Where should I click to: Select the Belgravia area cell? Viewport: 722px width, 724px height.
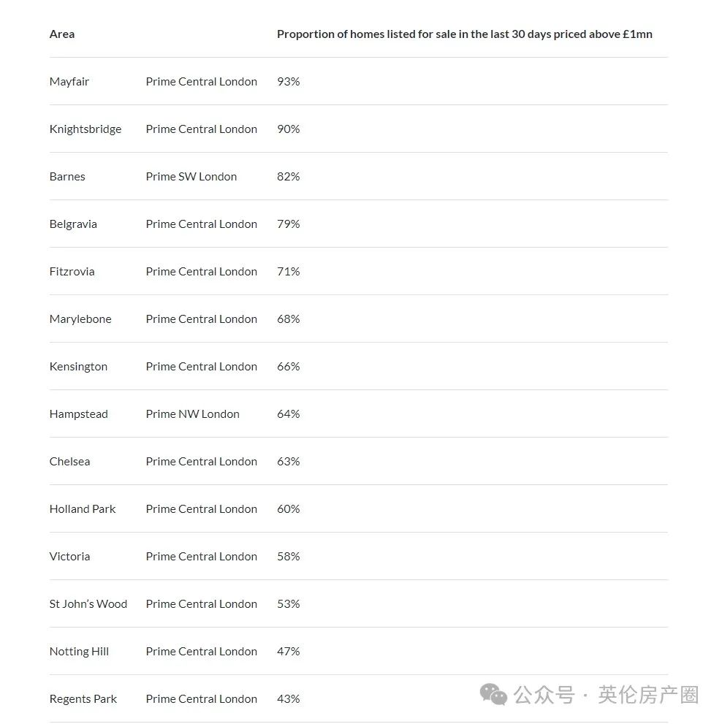click(x=73, y=224)
